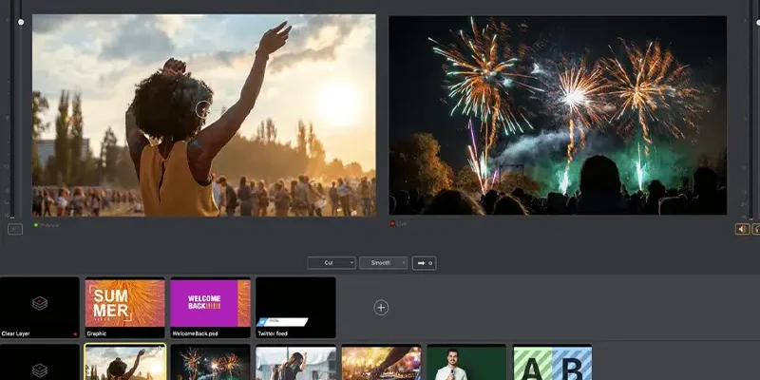Click the green Preview status label

click(x=47, y=225)
